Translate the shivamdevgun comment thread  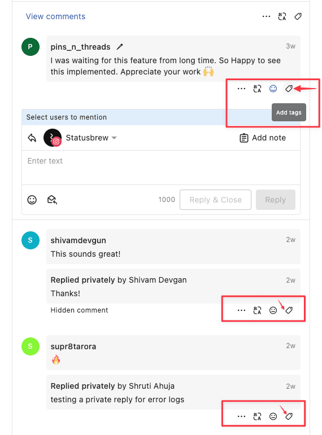[x=257, y=310]
